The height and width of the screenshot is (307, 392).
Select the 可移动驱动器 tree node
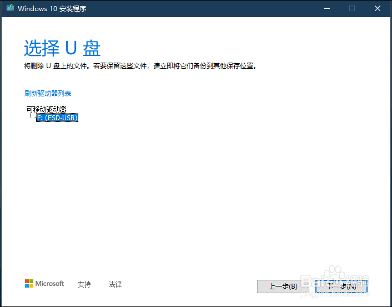46,109
